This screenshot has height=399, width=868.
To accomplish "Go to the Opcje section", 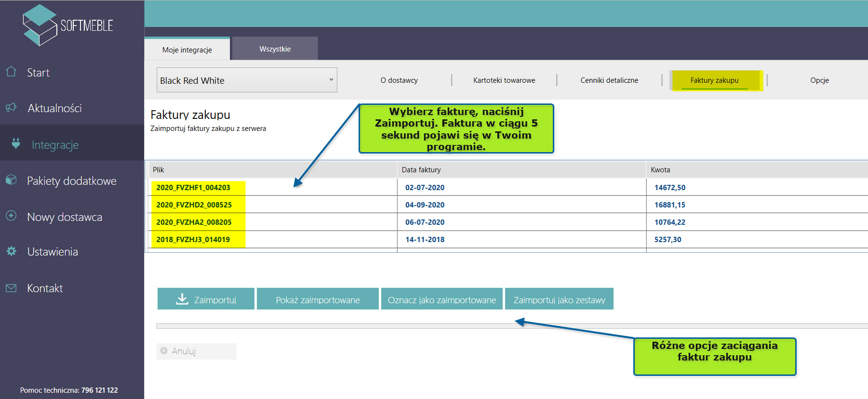I will (819, 80).
